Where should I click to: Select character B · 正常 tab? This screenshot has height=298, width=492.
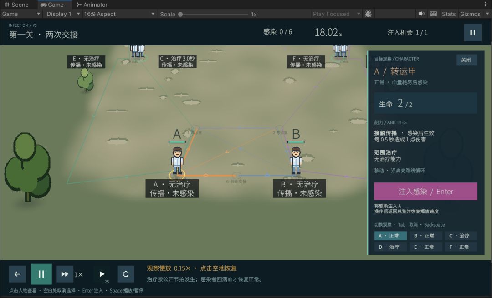(425, 236)
